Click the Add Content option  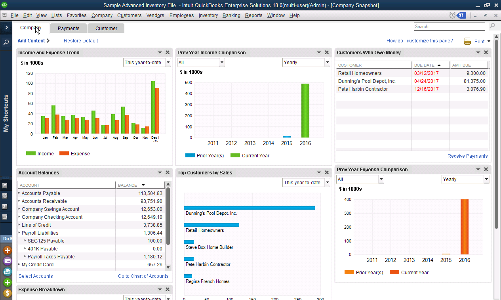tap(32, 41)
